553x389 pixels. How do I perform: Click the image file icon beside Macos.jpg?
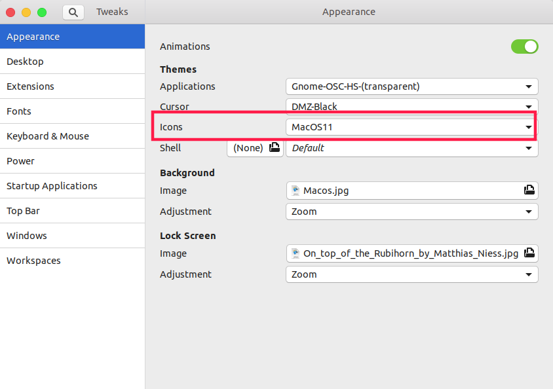point(296,191)
